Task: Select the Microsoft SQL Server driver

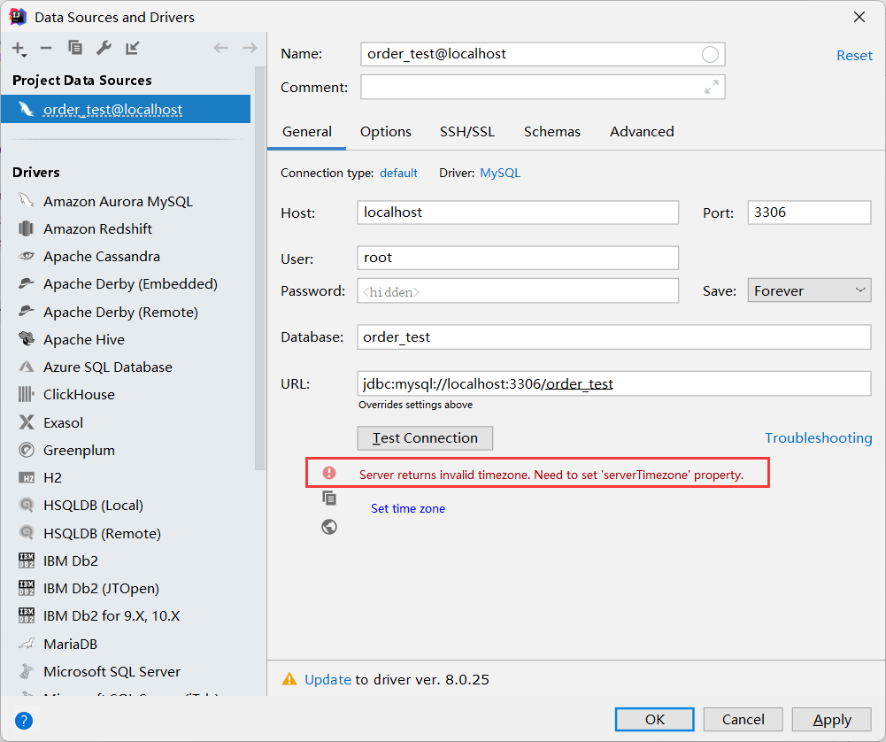Action: click(127, 671)
